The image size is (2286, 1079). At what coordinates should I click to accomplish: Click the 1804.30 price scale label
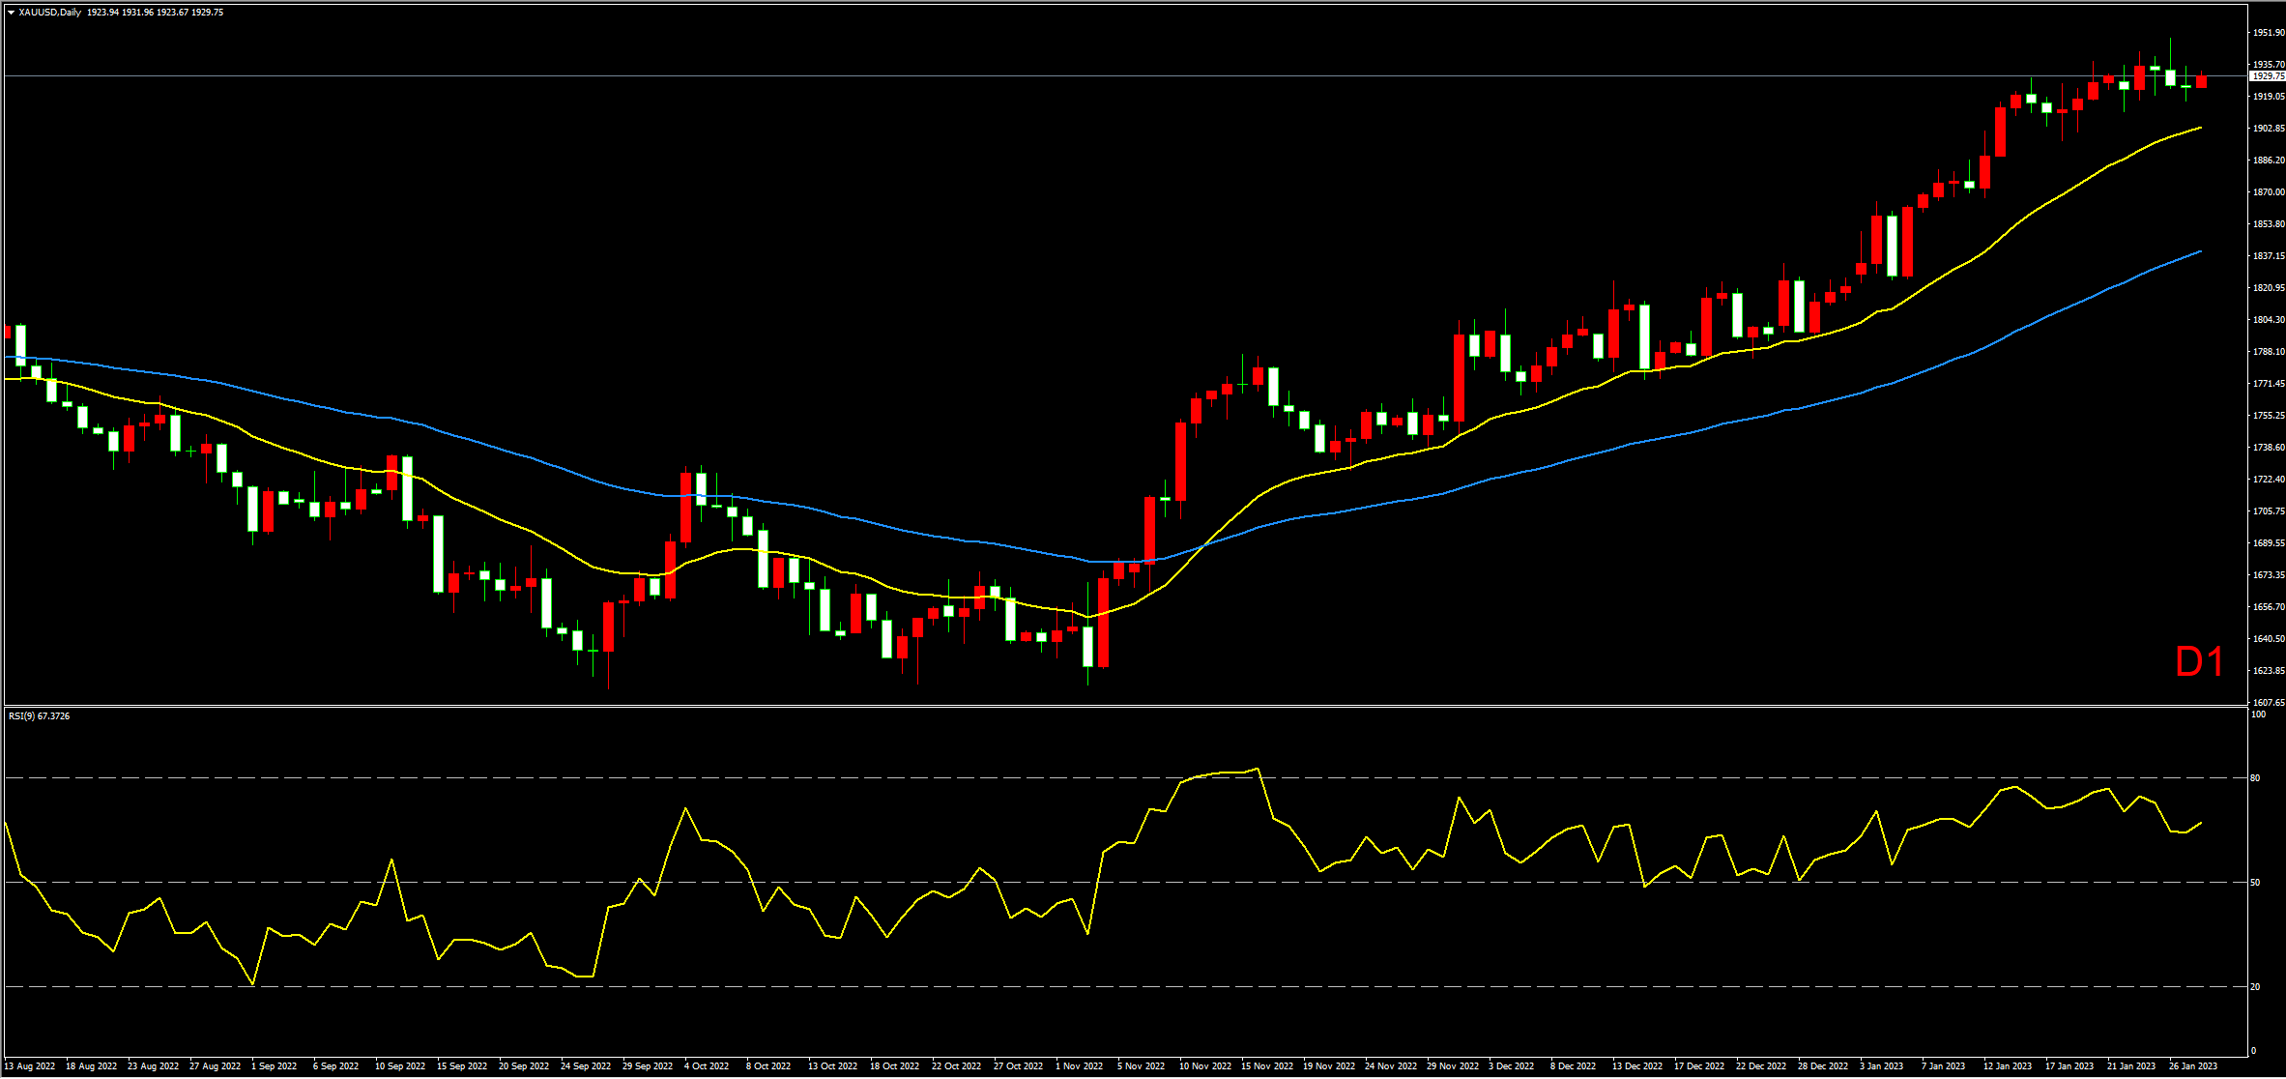coord(2269,320)
